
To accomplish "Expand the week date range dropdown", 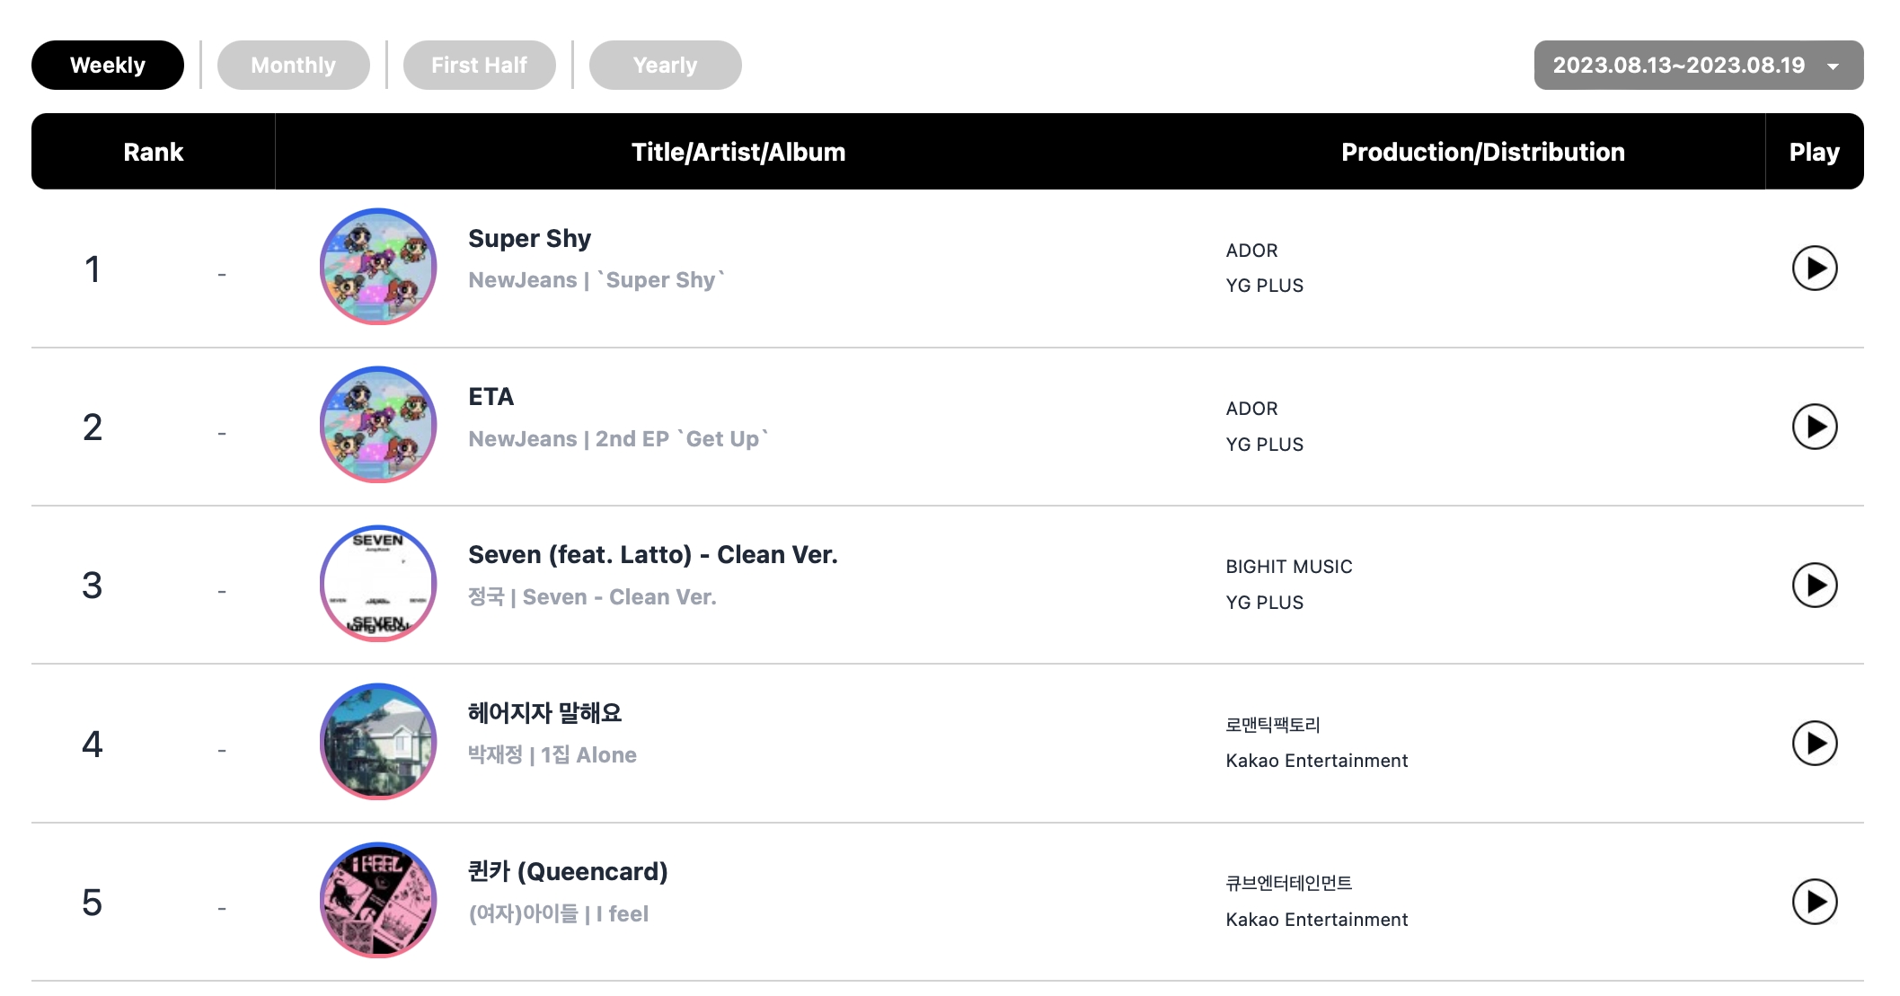I will 1698,65.
